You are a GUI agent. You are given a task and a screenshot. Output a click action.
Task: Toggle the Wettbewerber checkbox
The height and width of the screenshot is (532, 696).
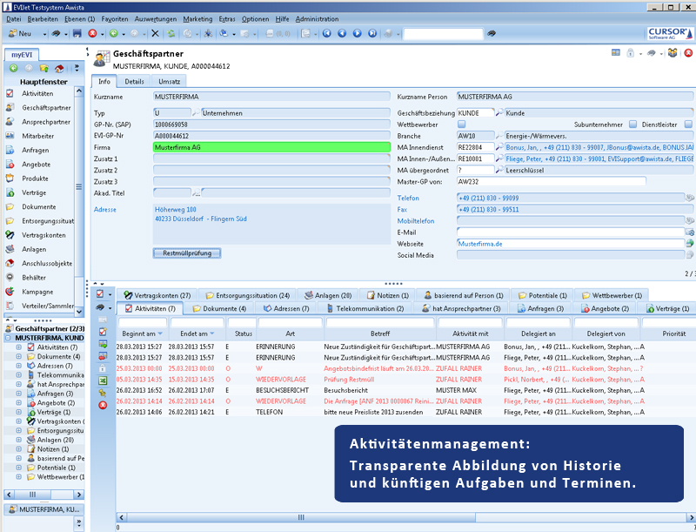click(462, 125)
